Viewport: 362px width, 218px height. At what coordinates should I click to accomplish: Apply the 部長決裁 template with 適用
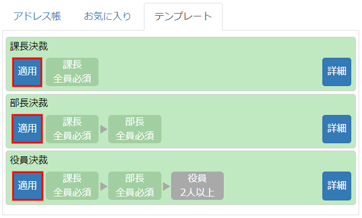point(27,129)
